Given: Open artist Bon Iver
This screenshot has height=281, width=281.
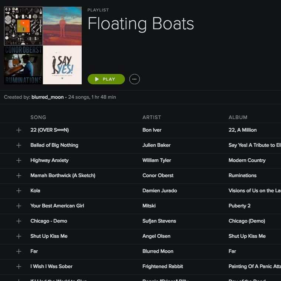Looking at the screenshot, I should [x=152, y=130].
